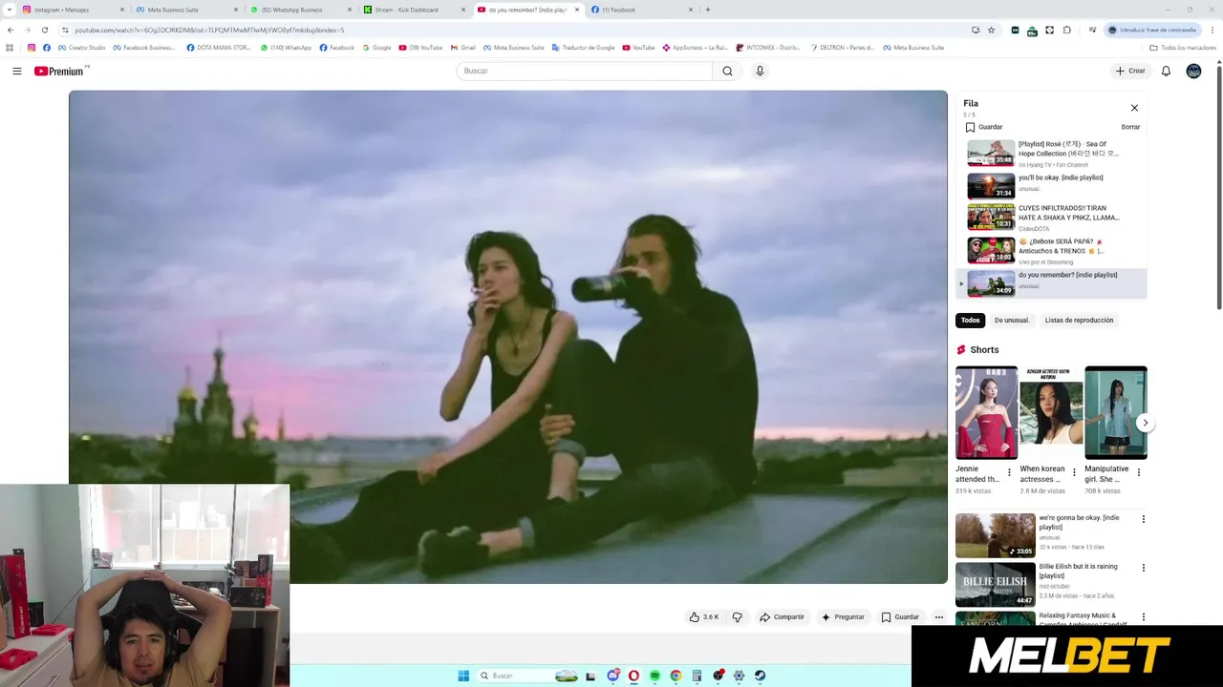Viewport: 1223px width, 687px height.
Task: Go to the YouTube Premium home logo
Action: pos(61,71)
